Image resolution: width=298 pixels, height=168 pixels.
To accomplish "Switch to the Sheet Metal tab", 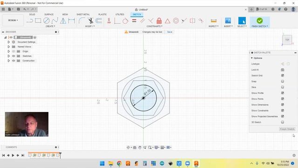I will click(x=83, y=14).
